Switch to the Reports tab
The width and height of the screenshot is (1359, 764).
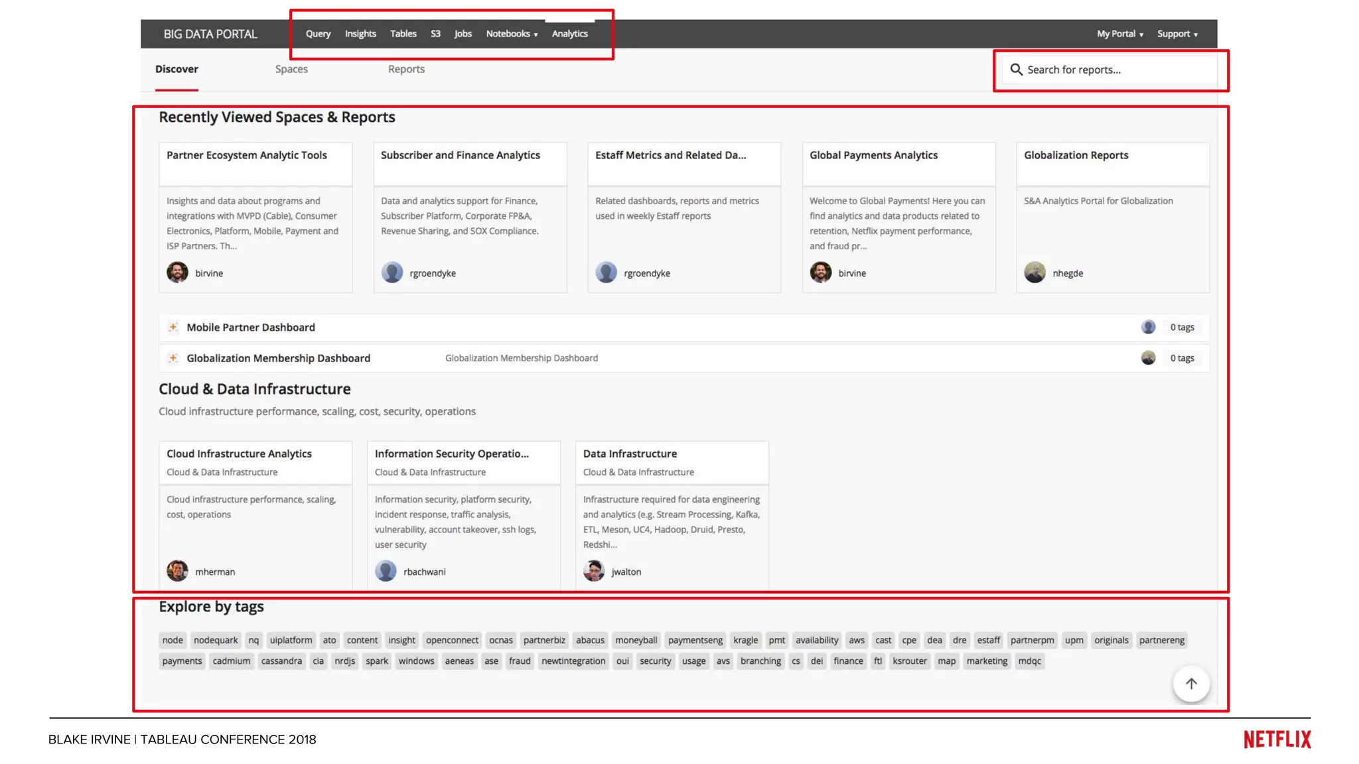coord(406,69)
